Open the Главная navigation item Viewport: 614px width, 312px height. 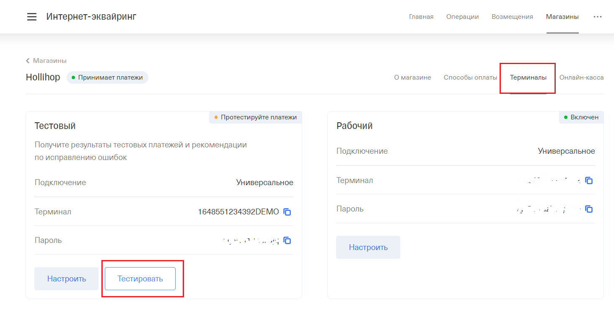(421, 17)
